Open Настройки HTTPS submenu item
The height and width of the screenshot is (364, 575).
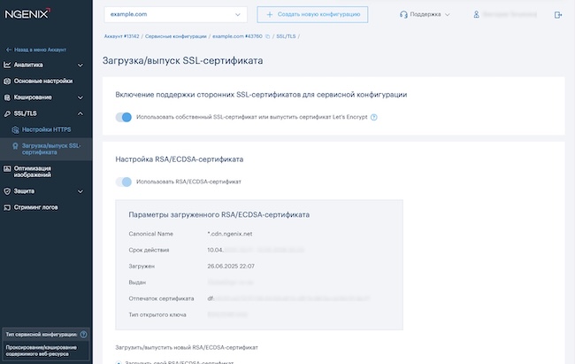point(46,129)
